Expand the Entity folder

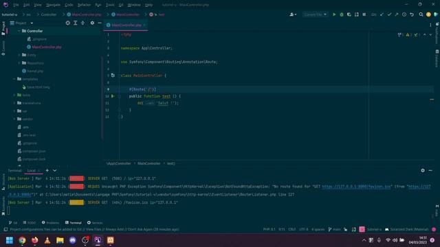point(19,55)
